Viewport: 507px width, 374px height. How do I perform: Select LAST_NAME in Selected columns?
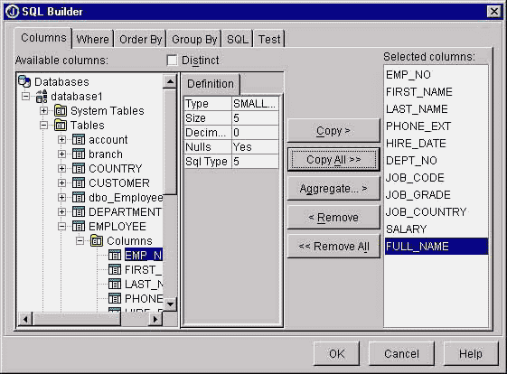[436, 109]
